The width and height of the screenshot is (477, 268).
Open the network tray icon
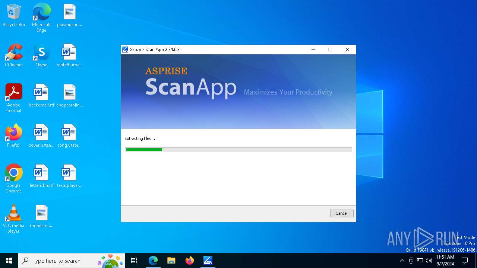(420, 261)
